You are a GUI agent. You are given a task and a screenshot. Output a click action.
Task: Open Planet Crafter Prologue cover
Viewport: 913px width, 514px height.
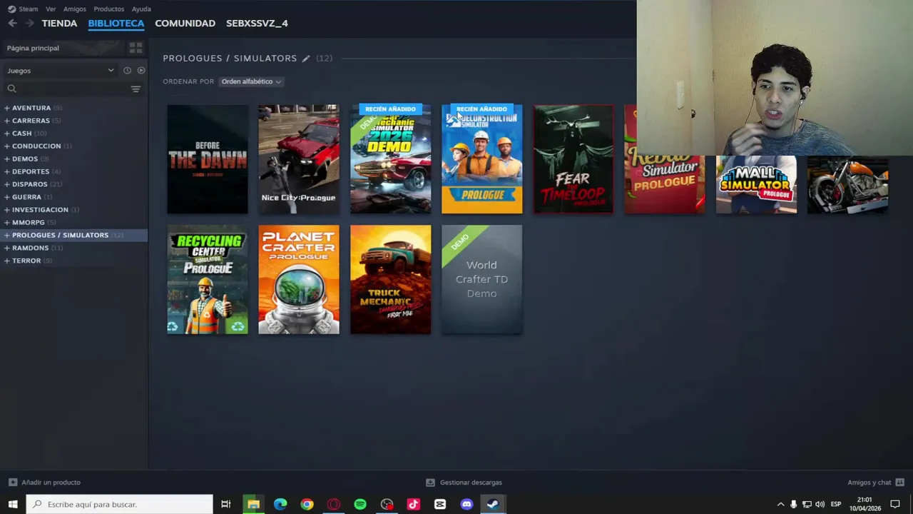click(x=299, y=280)
